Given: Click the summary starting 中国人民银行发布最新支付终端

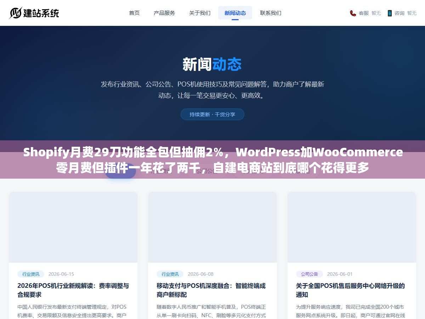Looking at the screenshot, I should click(x=72, y=311).
